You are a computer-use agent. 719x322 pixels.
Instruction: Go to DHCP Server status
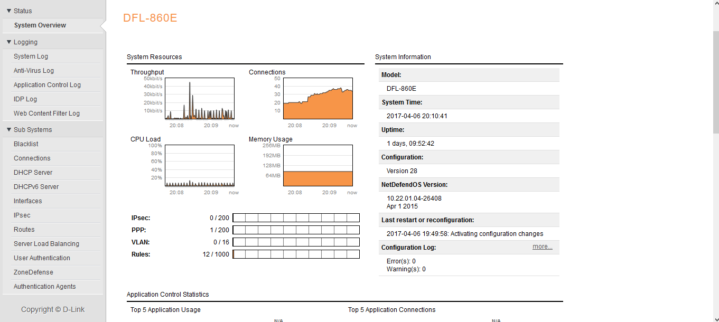pyautogui.click(x=33, y=173)
